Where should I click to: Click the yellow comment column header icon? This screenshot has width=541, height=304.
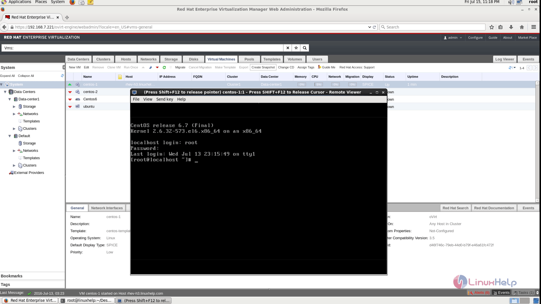[120, 77]
